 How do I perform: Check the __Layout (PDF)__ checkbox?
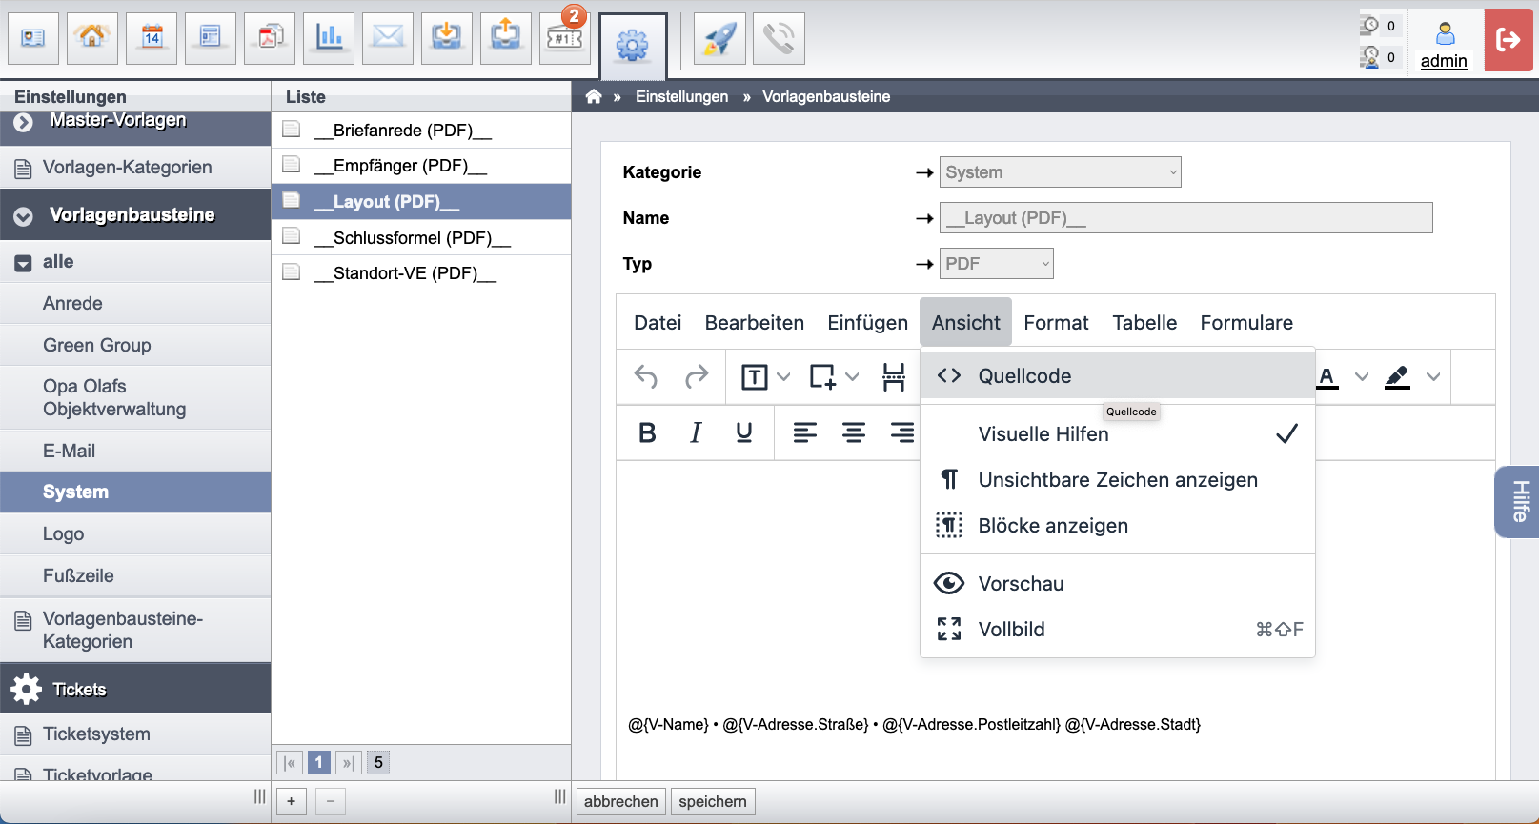click(292, 200)
